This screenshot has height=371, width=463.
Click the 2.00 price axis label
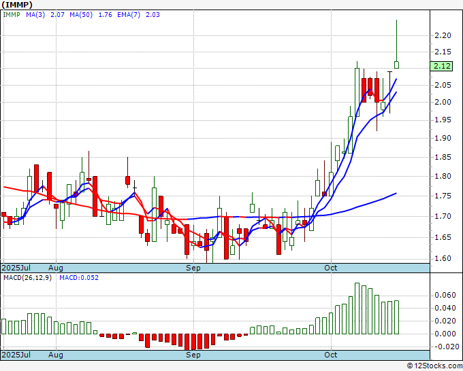click(x=443, y=103)
